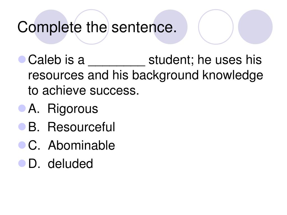
Task: Select answer D. deluded
Action: [61, 163]
